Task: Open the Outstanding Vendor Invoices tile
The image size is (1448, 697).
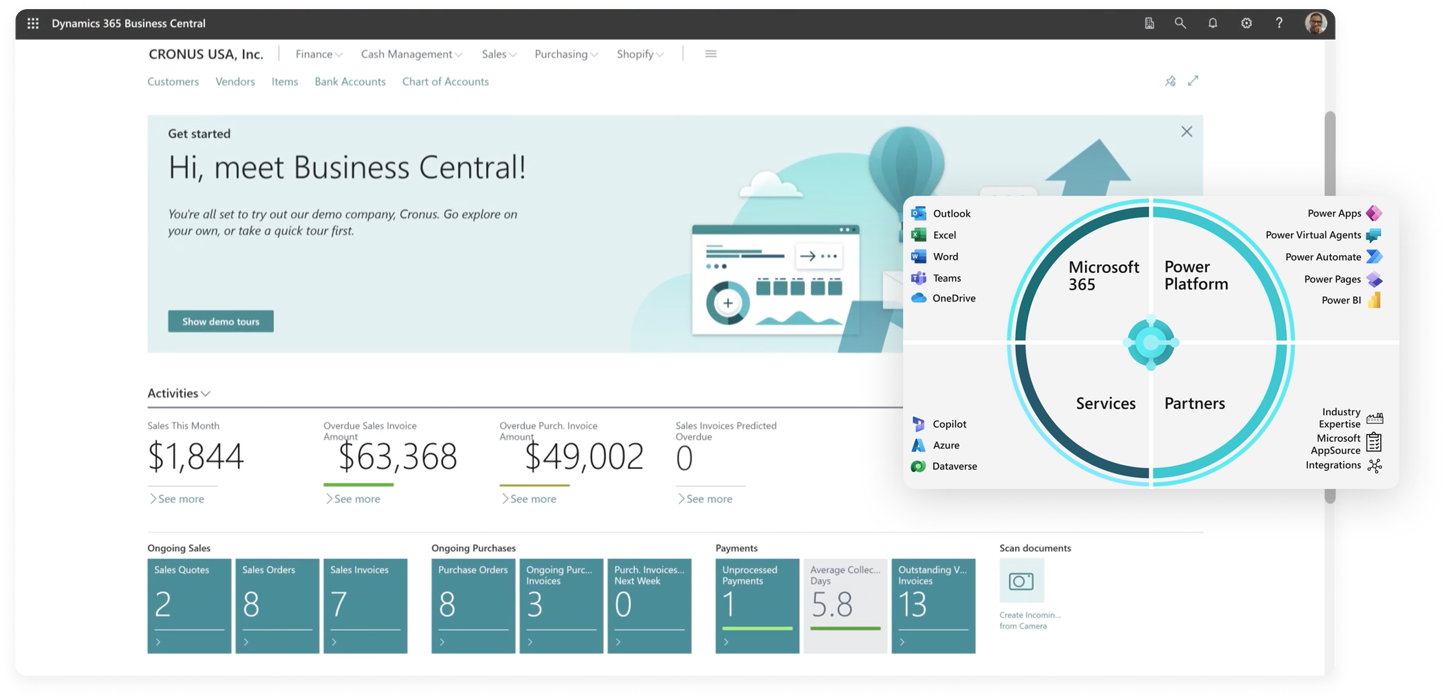Action: 933,606
